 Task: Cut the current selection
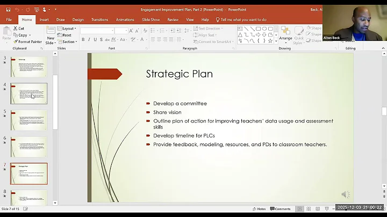point(19,28)
